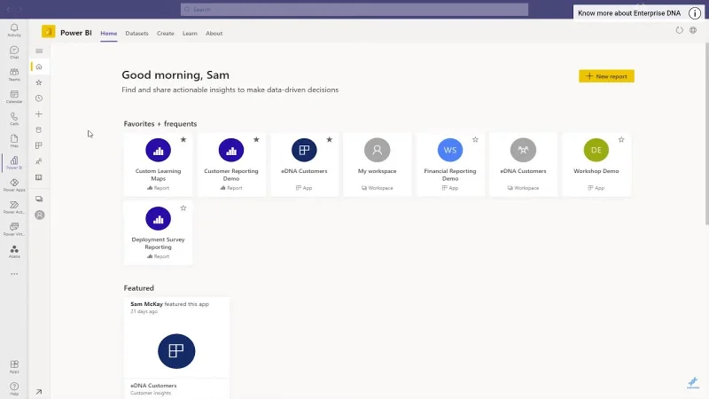Open Power Apps in the rail
This screenshot has width=709, height=399.
(x=14, y=184)
